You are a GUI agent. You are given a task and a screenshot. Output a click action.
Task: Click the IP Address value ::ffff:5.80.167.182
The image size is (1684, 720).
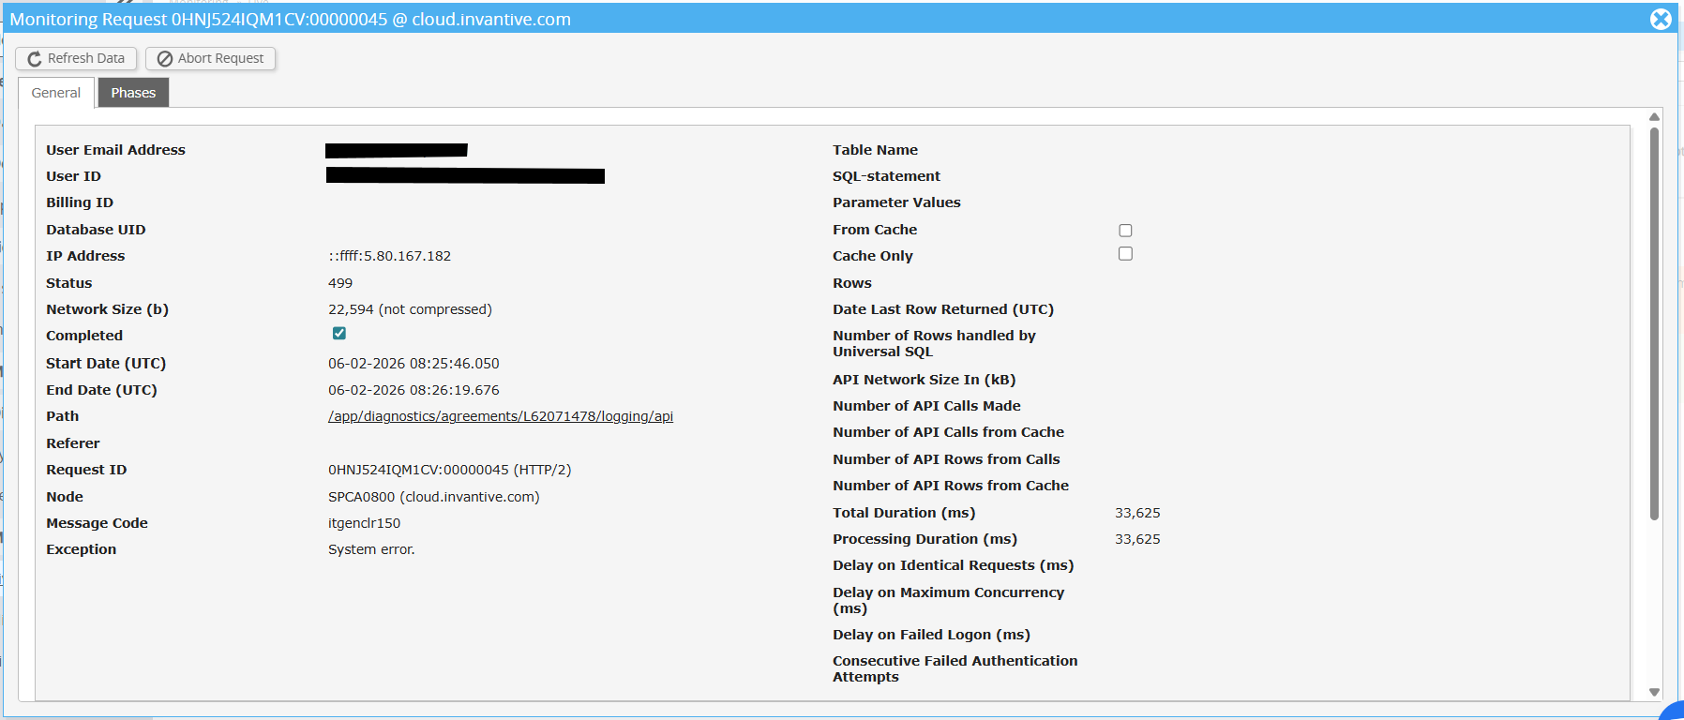(x=389, y=256)
